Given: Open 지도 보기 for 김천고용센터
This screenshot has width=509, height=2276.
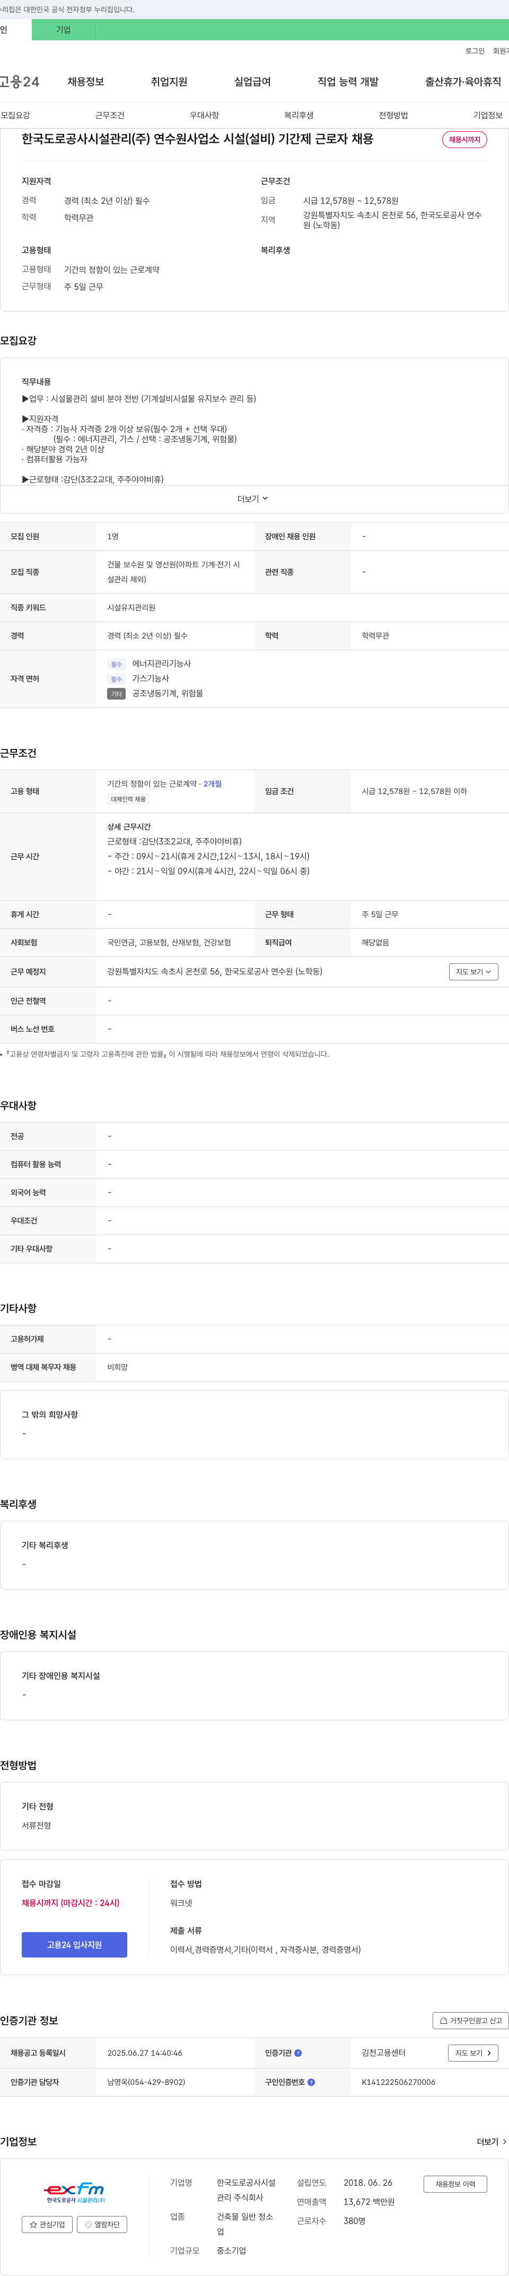Looking at the screenshot, I should click(x=473, y=2053).
